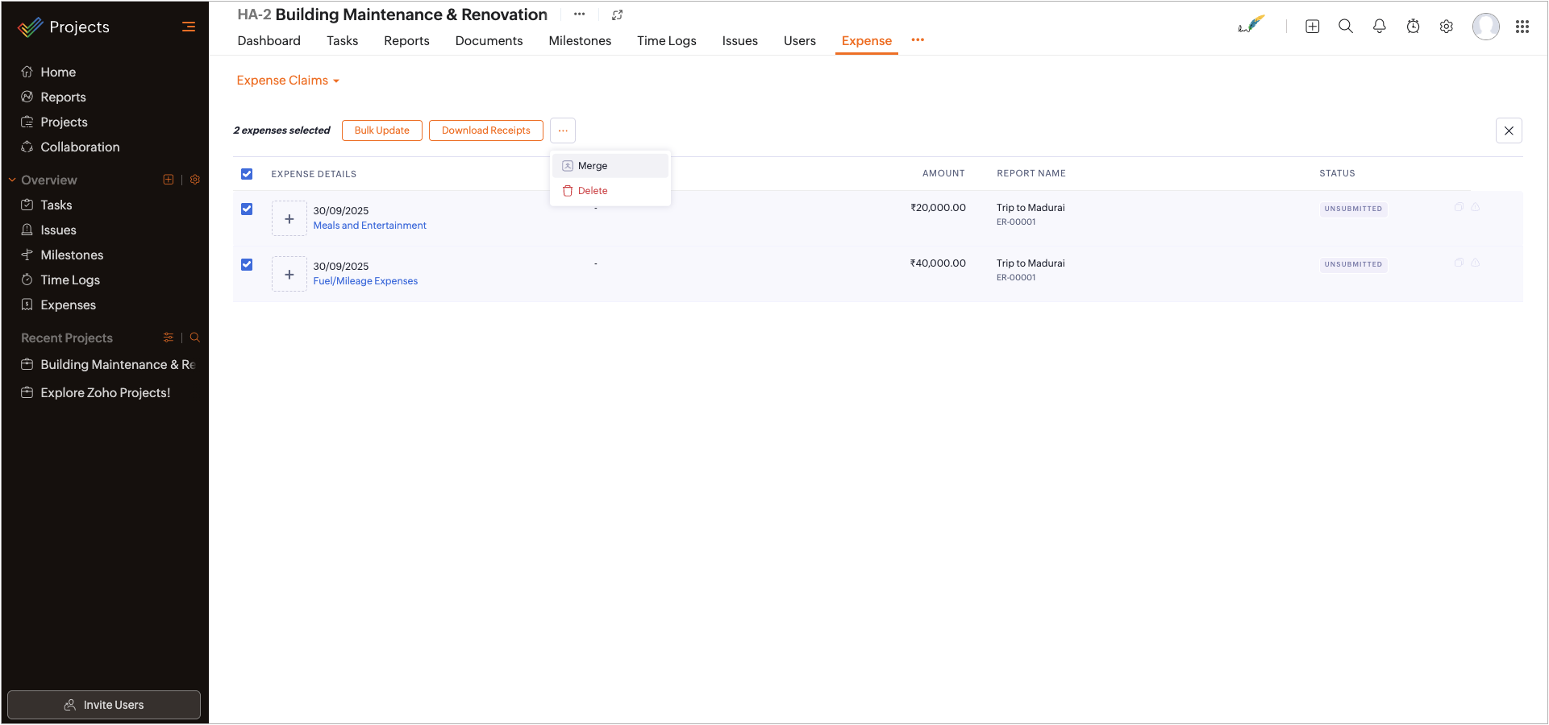Screen dimensions: 1549x725
Task: Collapse sidebar using the hamburger icon
Action: tap(189, 27)
